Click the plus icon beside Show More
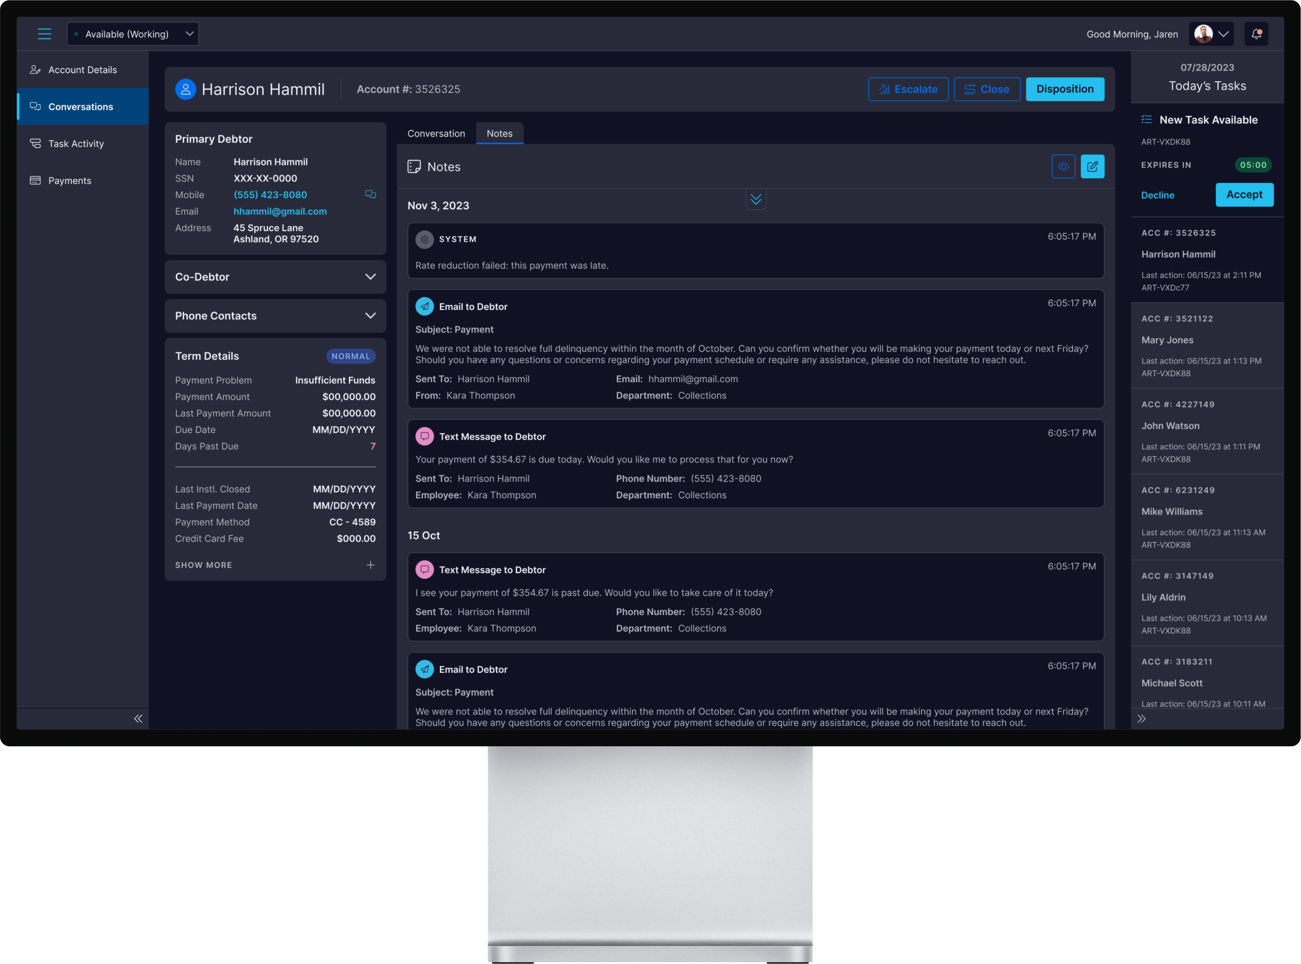This screenshot has height=964, width=1301. [370, 565]
